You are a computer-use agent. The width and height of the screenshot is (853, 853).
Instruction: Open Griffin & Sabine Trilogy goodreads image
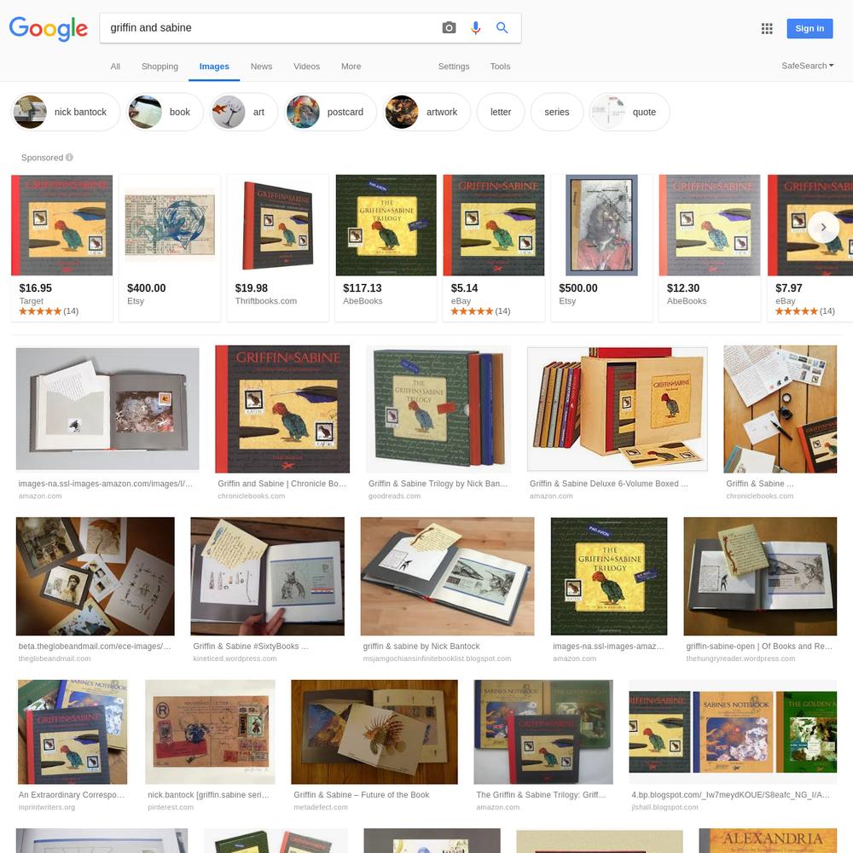[438, 409]
